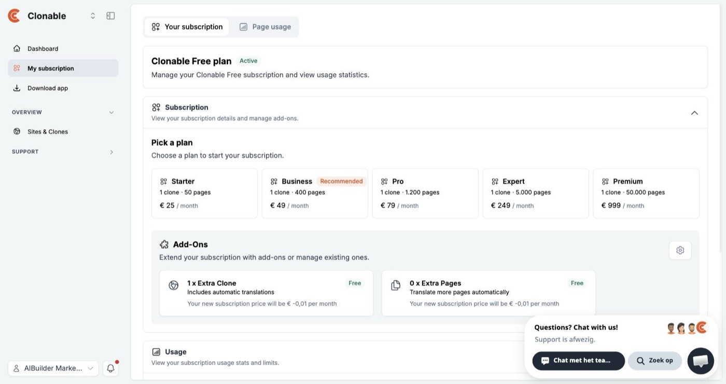Open the chat bubble launcher

tap(701, 361)
